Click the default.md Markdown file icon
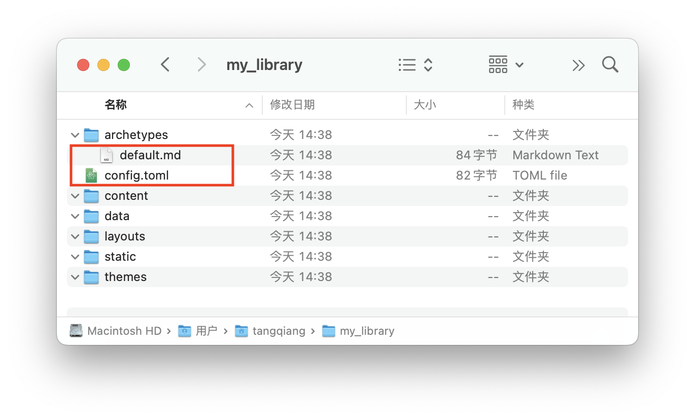The height and width of the screenshot is (420, 695). [x=106, y=155]
